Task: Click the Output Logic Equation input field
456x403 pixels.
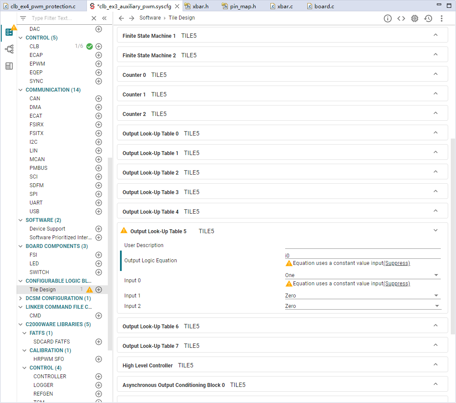Action: pyautogui.click(x=363, y=255)
